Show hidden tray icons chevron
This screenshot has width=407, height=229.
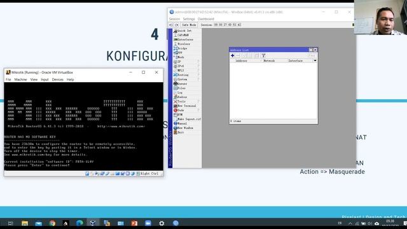coord(350,223)
